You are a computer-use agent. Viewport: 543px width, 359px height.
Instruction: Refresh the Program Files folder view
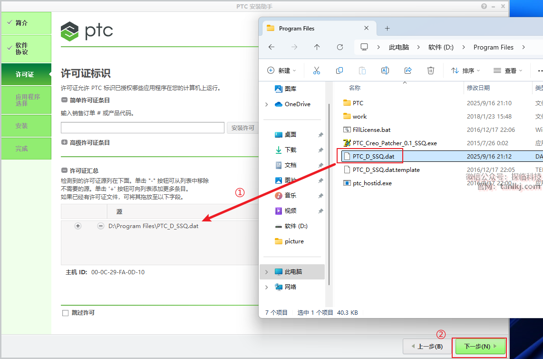pyautogui.click(x=340, y=47)
